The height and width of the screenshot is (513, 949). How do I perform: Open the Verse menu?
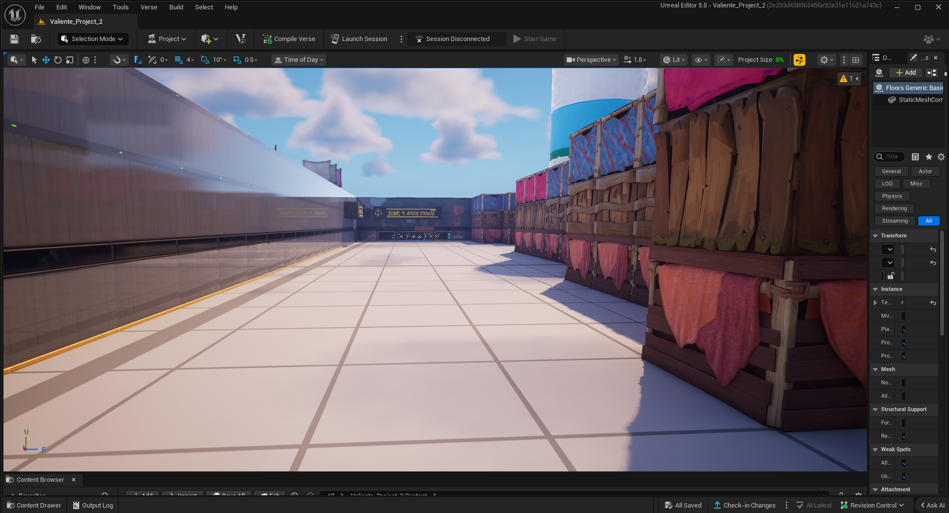tap(149, 7)
